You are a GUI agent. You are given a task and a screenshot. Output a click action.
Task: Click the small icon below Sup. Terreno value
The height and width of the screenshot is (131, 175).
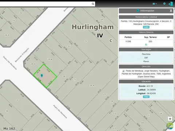146,45
